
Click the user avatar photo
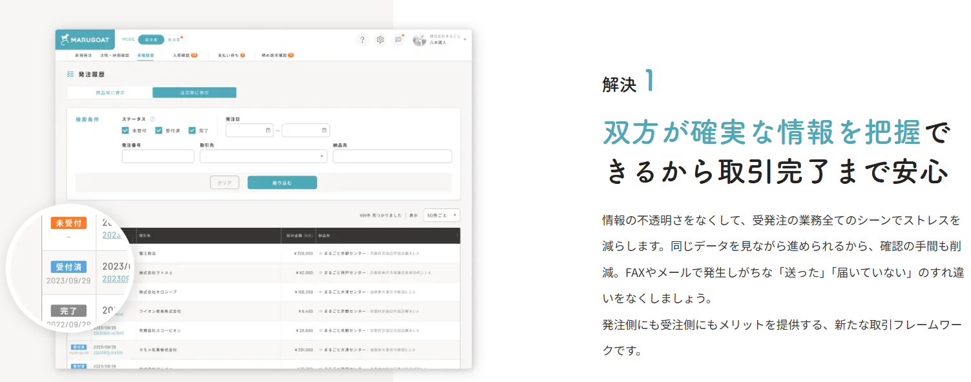click(x=420, y=39)
